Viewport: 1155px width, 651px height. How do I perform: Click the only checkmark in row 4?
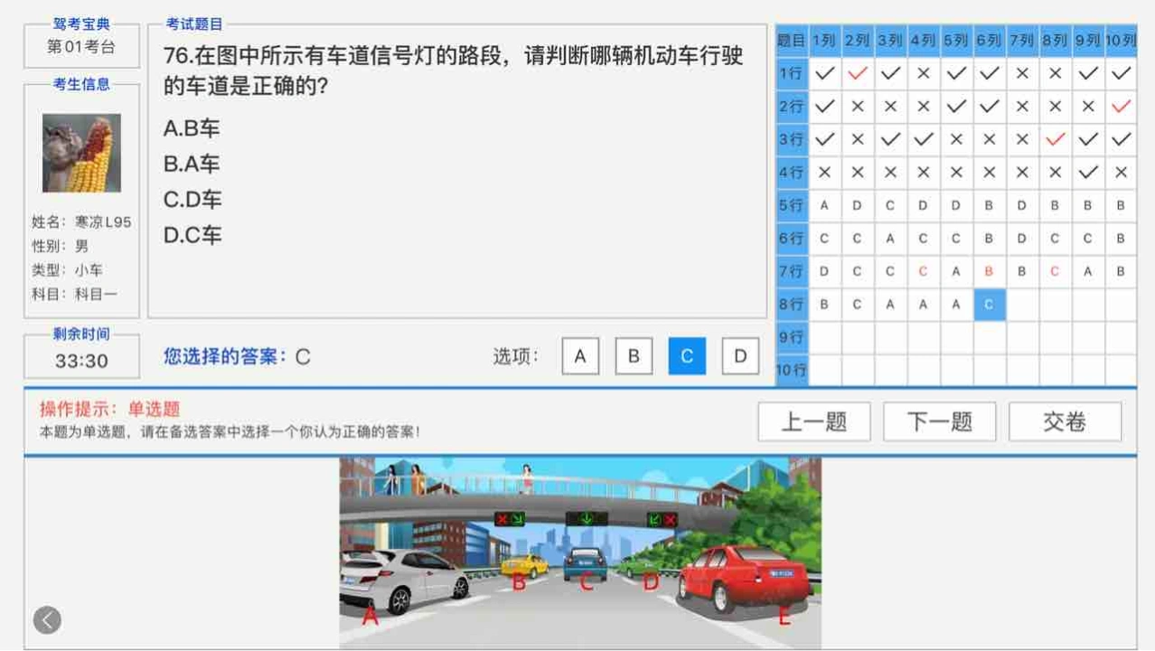click(1088, 172)
